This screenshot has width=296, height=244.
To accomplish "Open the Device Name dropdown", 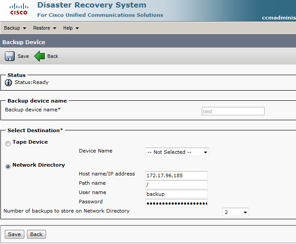I will [x=177, y=152].
